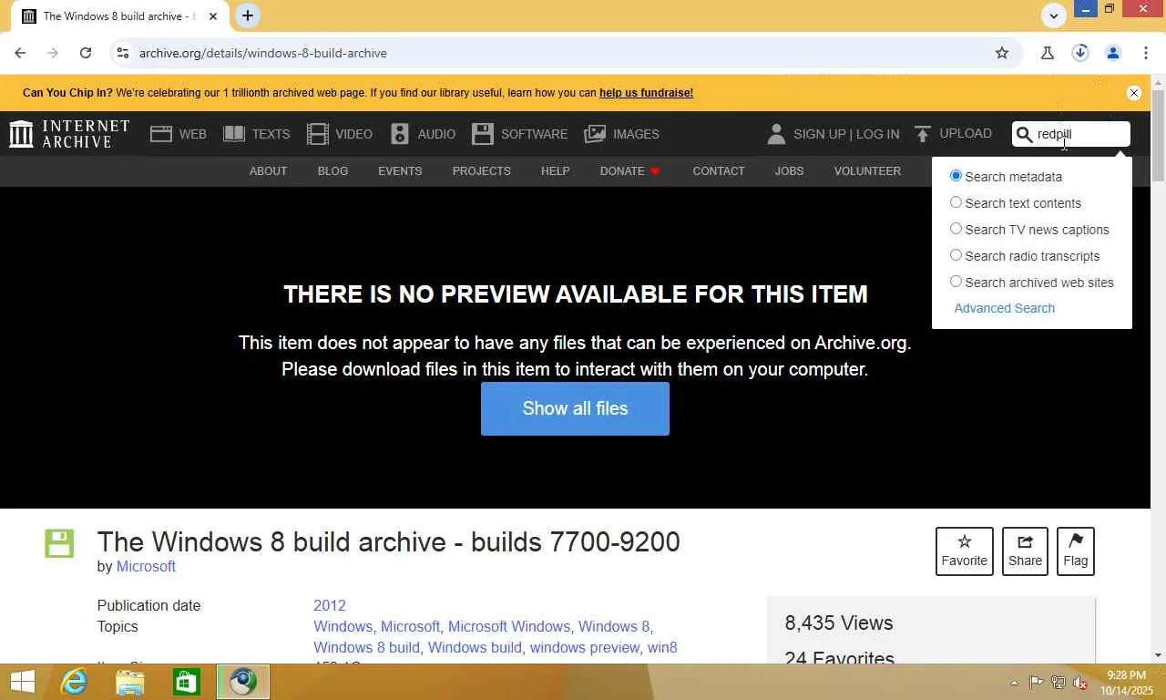1166x700 pixels.
Task: View site information icon in address bar
Action: click(123, 53)
